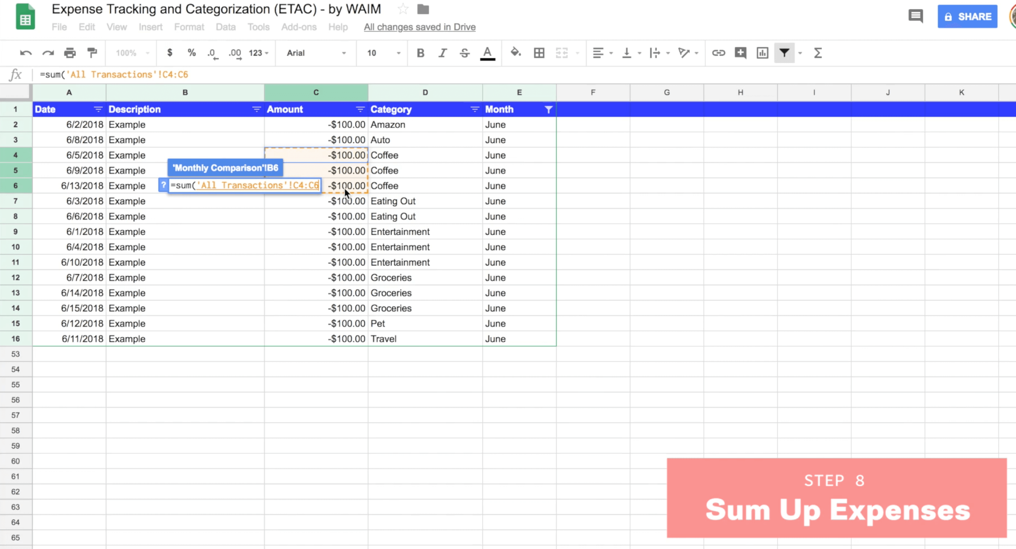The image size is (1016, 549).
Task: Open the Data menu
Action: [x=225, y=27]
